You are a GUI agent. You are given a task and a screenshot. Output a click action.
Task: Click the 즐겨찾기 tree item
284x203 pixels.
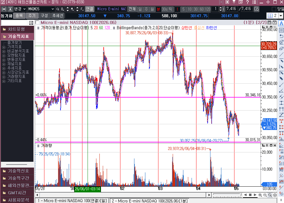pyautogui.click(x=15, y=43)
